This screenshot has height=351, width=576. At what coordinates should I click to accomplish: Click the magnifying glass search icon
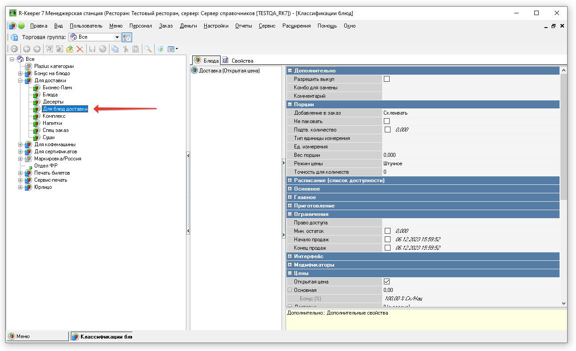pos(147,49)
